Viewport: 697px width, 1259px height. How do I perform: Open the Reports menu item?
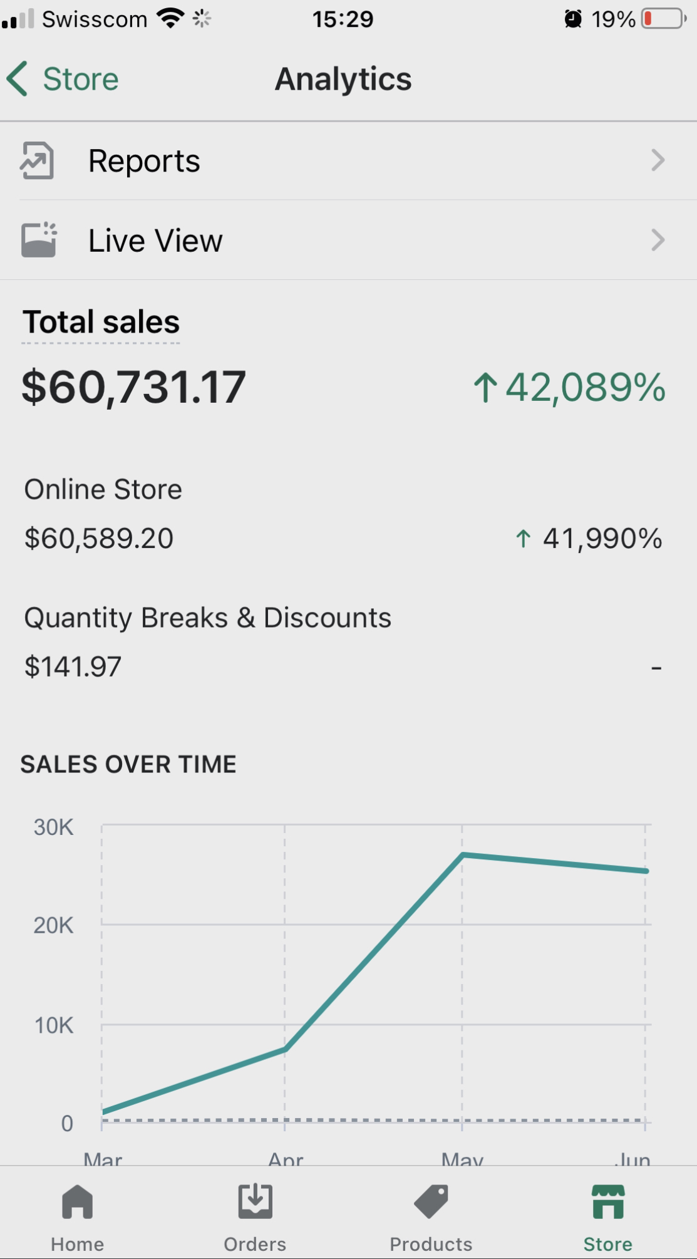point(144,161)
